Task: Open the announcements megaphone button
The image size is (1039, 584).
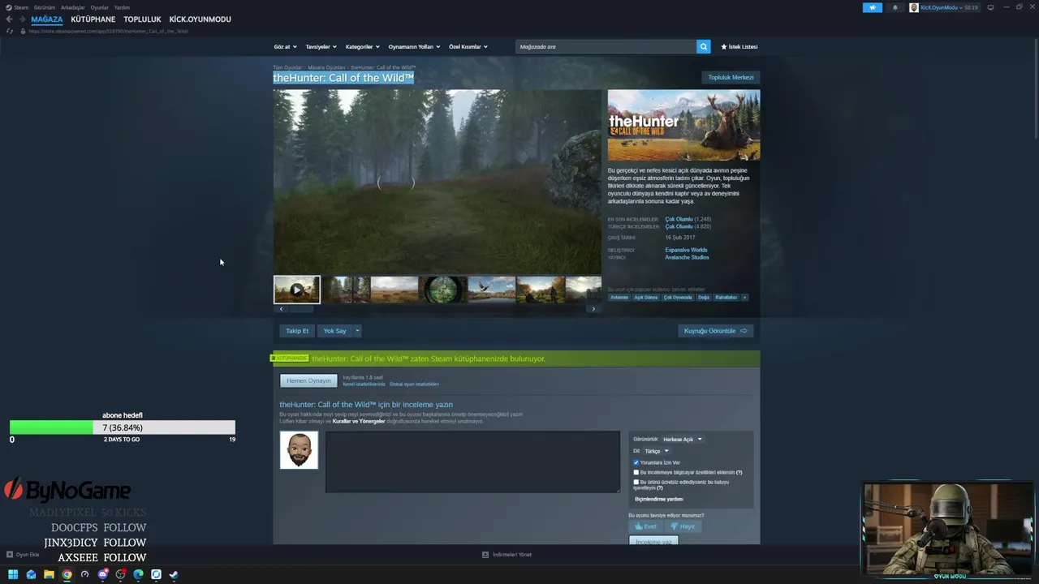Action: [x=872, y=7]
